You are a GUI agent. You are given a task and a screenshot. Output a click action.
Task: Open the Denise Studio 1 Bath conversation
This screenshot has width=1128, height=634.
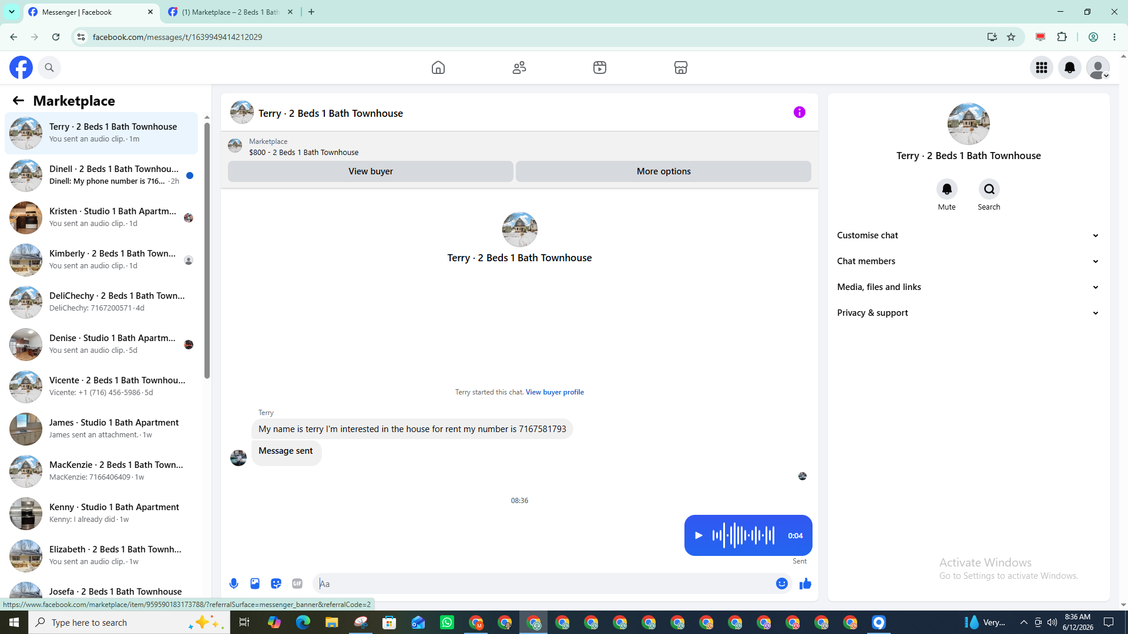click(x=101, y=344)
